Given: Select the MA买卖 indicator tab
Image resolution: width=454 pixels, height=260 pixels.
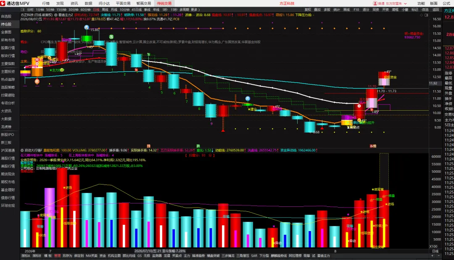Looking at the screenshot, I should point(92,256).
